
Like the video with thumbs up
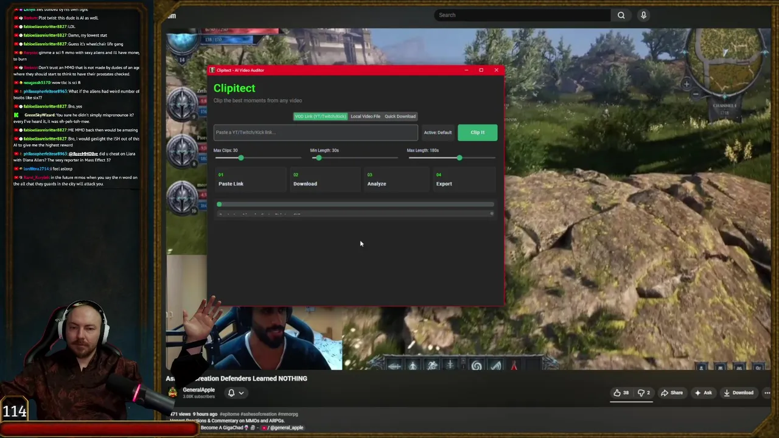click(621, 393)
